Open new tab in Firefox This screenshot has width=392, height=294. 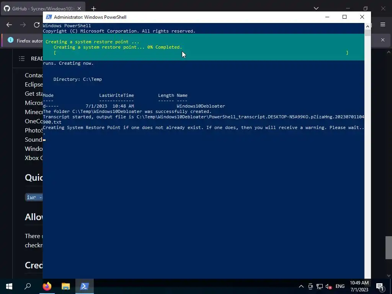click(93, 9)
